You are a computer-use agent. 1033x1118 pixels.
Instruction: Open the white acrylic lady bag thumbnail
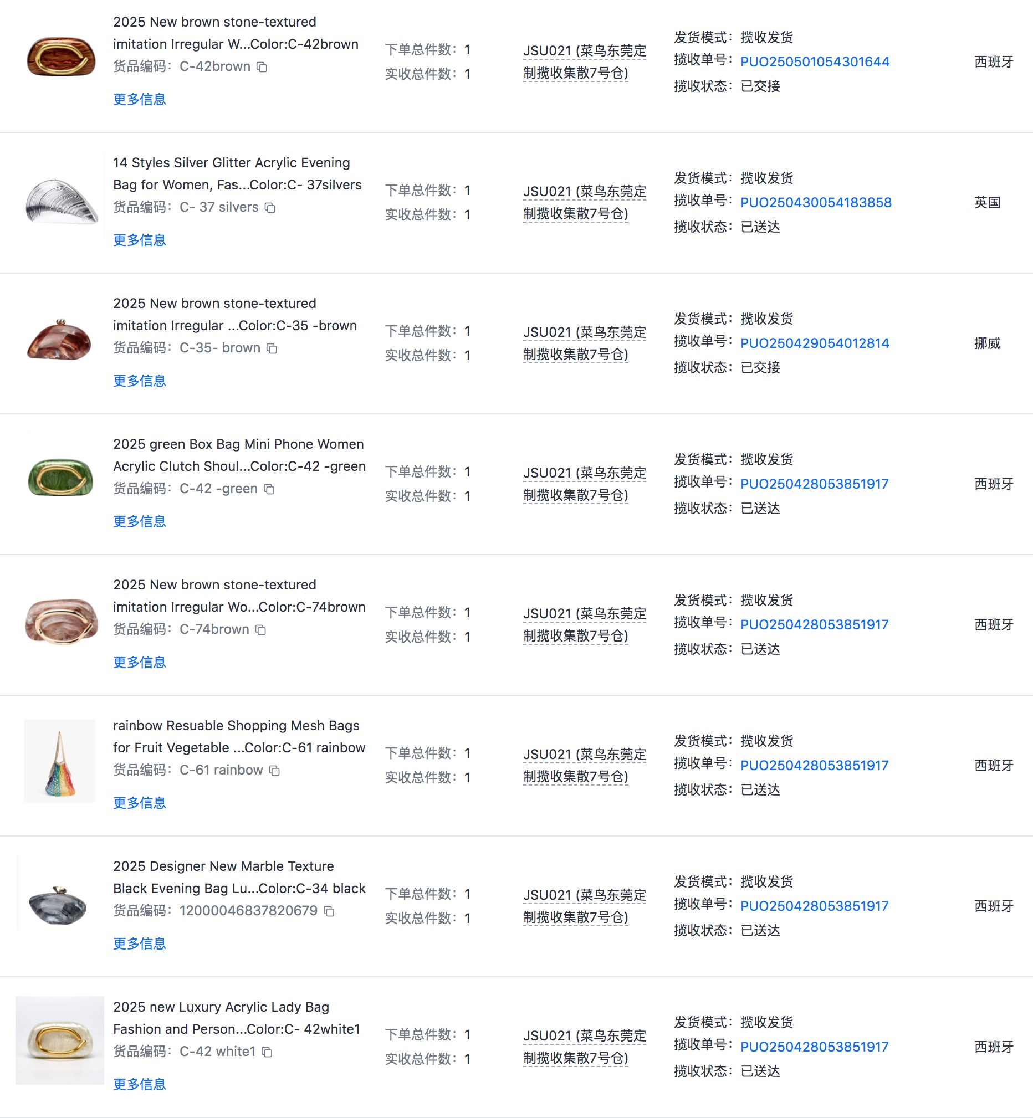pos(60,1041)
